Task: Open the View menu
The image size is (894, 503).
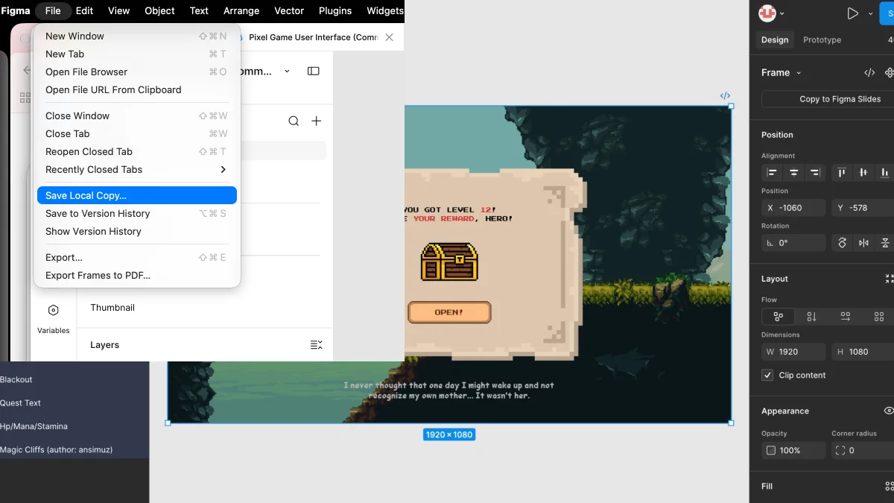Action: (119, 10)
